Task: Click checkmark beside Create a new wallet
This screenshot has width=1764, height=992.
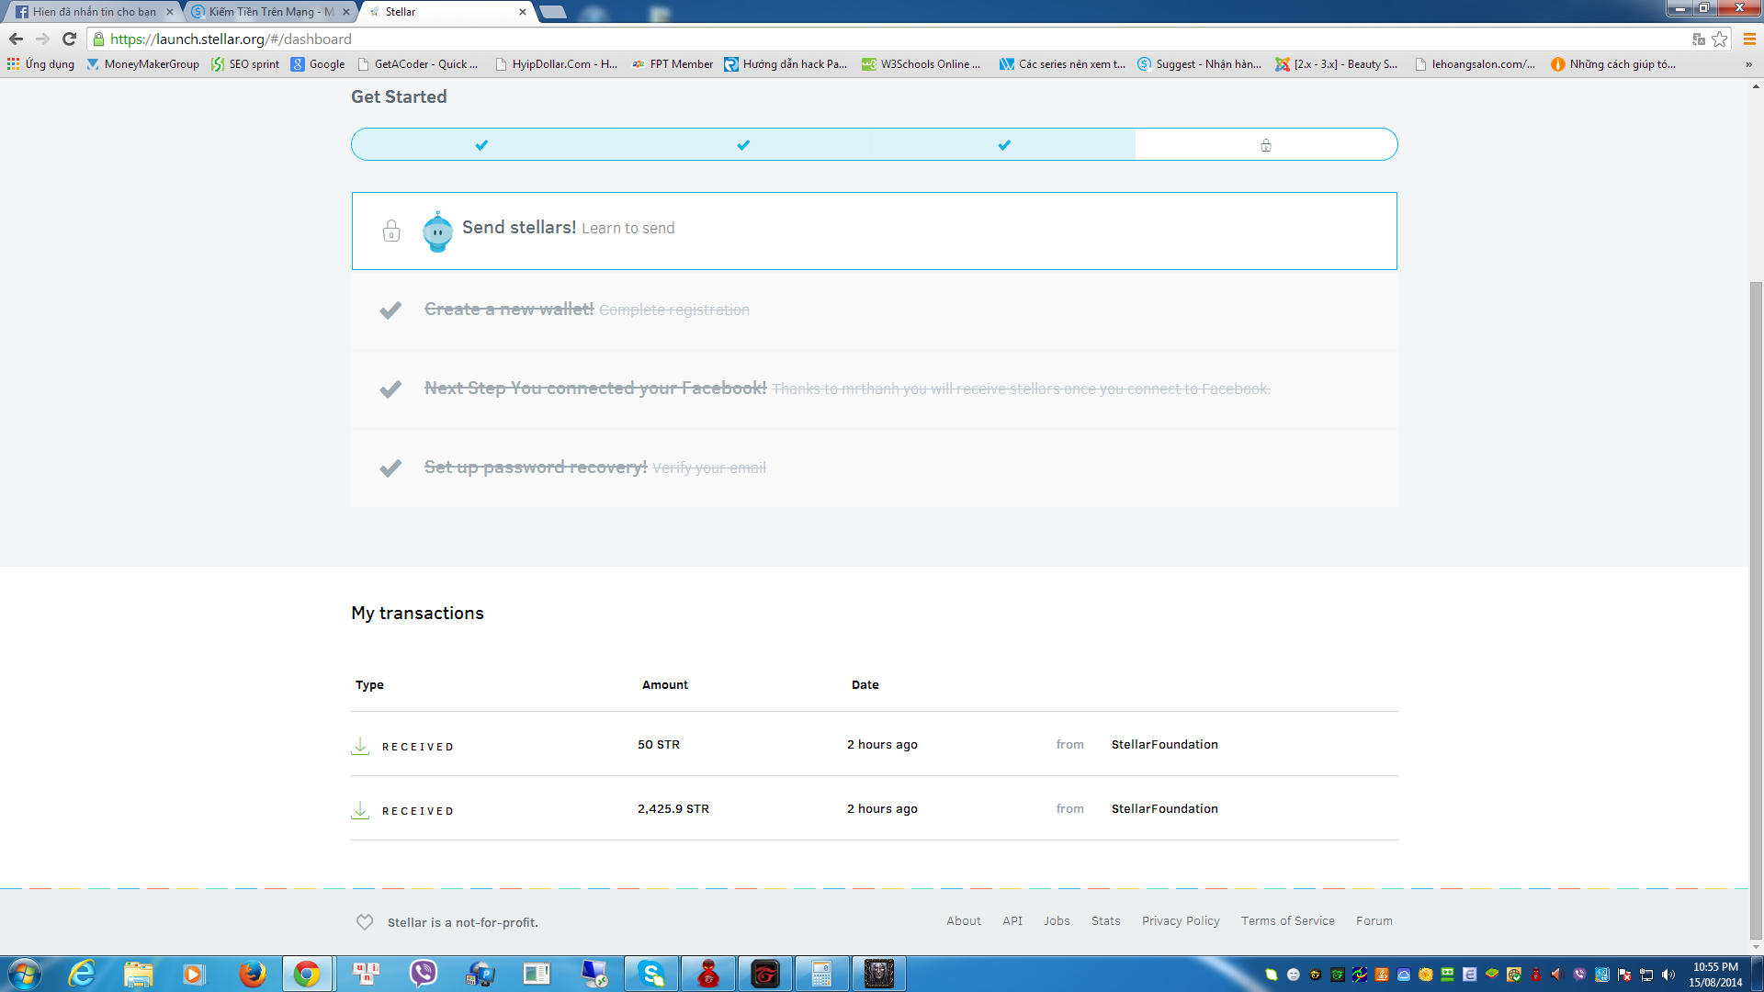Action: [390, 310]
